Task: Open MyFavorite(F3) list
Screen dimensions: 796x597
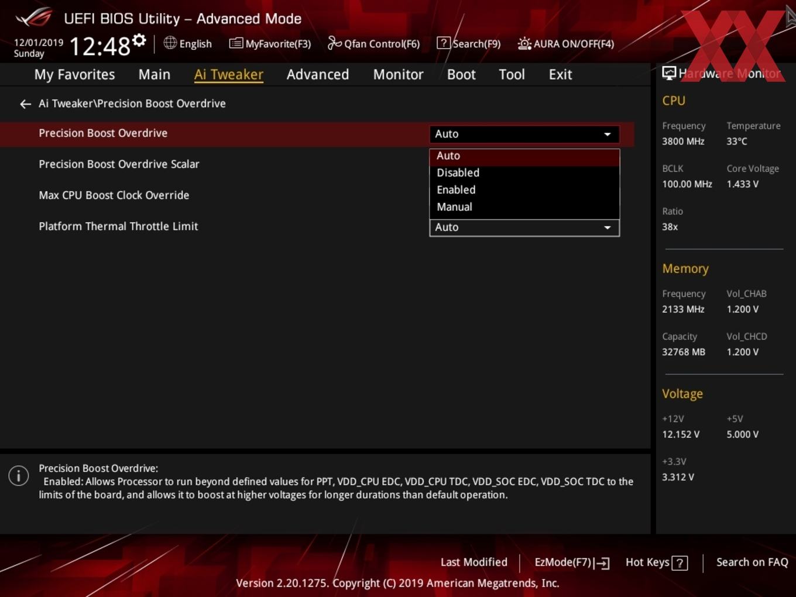Action: click(270, 43)
